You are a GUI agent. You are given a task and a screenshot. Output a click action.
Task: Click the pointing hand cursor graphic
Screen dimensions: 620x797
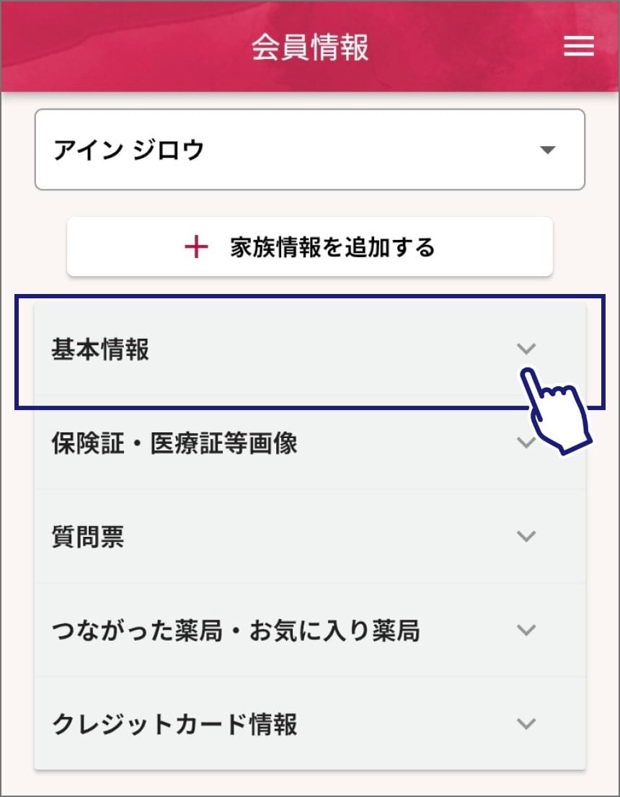point(556,410)
